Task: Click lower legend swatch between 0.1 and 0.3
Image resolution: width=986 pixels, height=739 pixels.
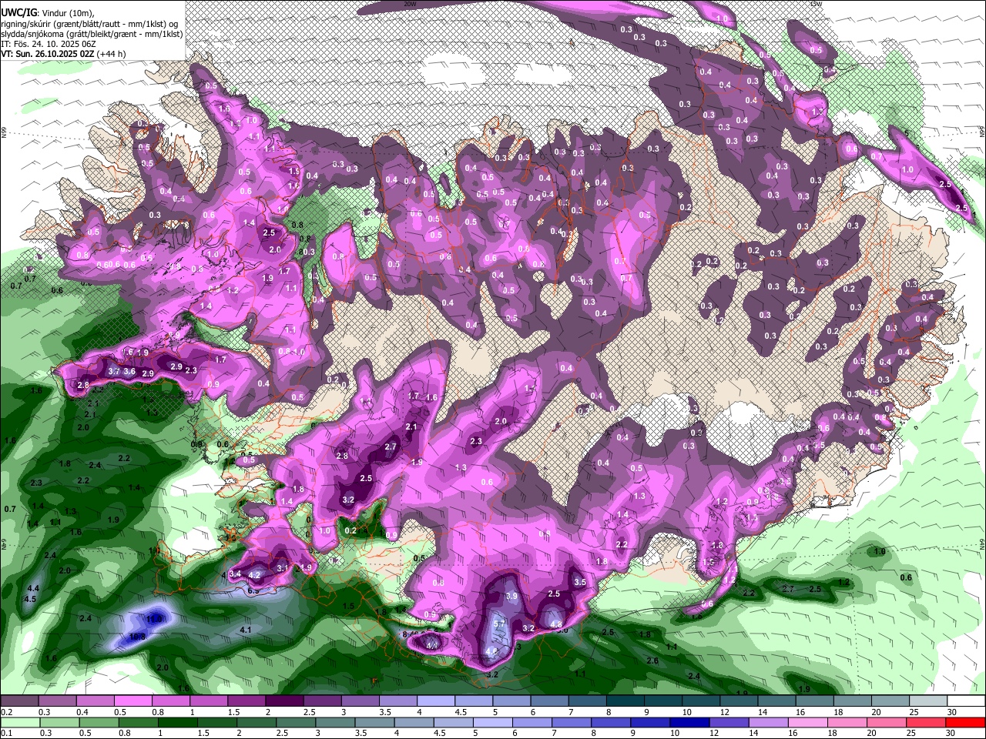Action: pos(19,723)
